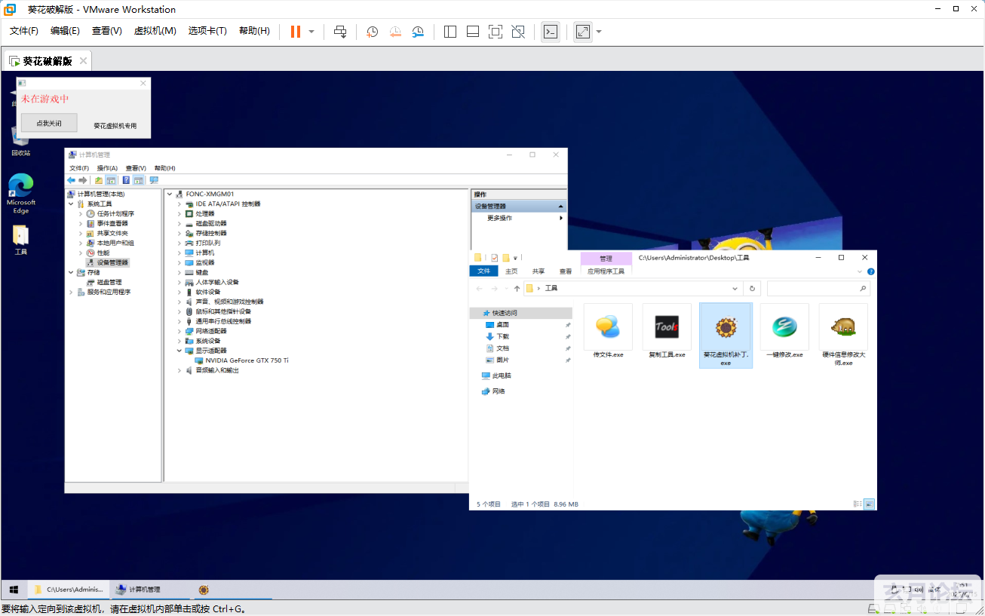Open the address bar history dropdown
The image size is (985, 616).
click(x=735, y=289)
